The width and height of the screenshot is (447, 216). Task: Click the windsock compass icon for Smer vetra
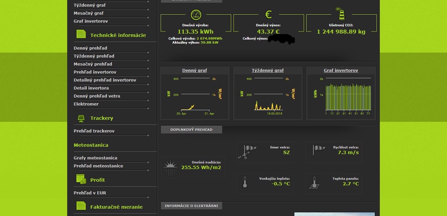click(x=247, y=152)
